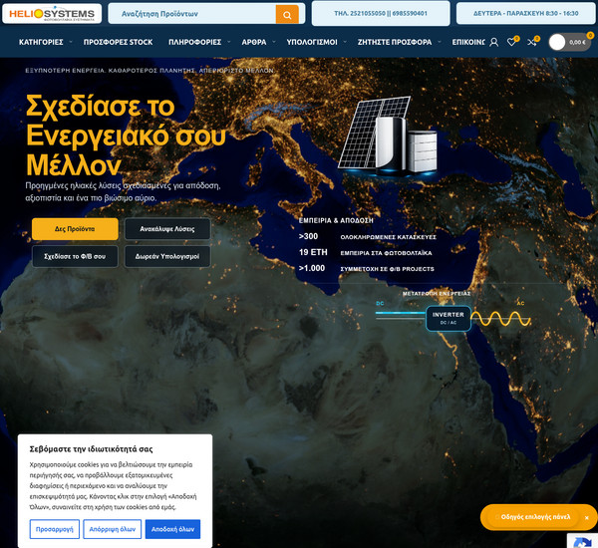Click the >1.000 Φ/Β projects stat
Screen dimensions: 598x548
coord(367,269)
